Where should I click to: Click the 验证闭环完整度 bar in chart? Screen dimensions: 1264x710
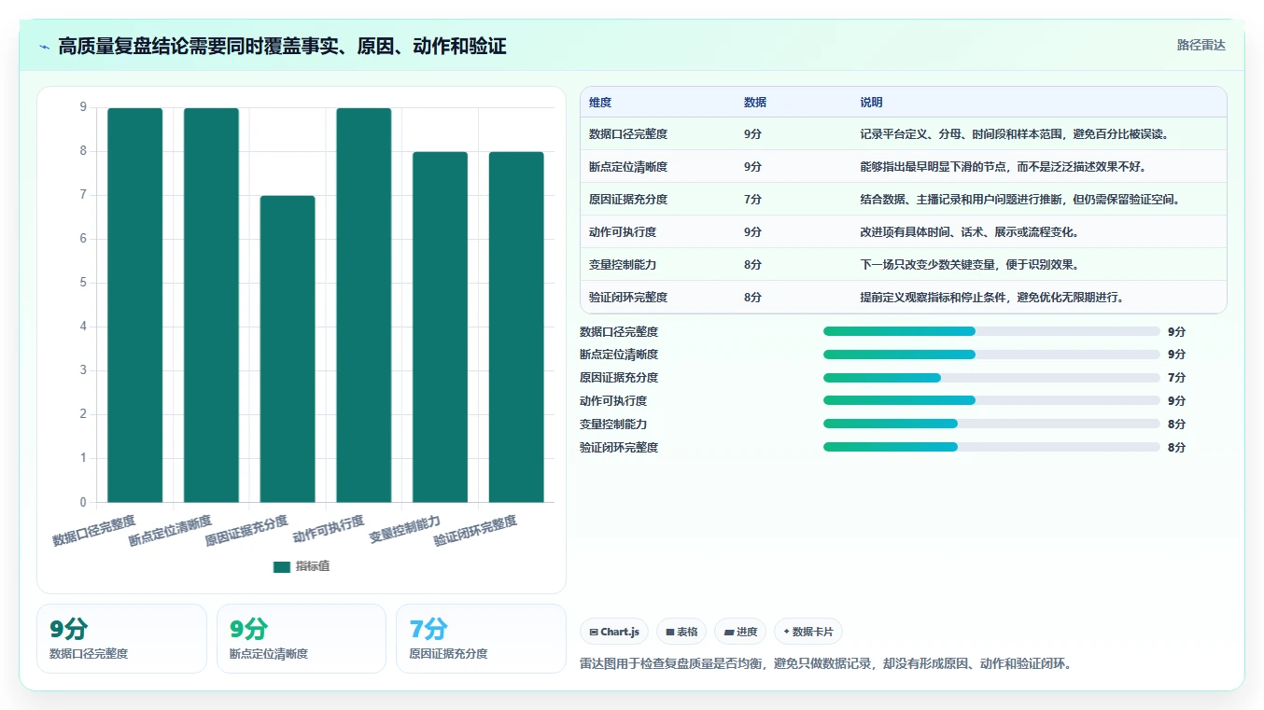coord(516,327)
